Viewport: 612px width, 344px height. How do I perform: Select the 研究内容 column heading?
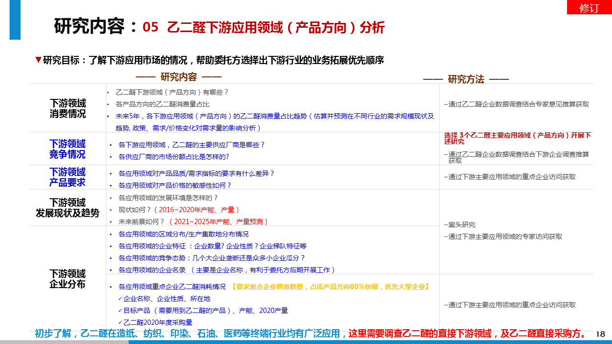click(178, 77)
